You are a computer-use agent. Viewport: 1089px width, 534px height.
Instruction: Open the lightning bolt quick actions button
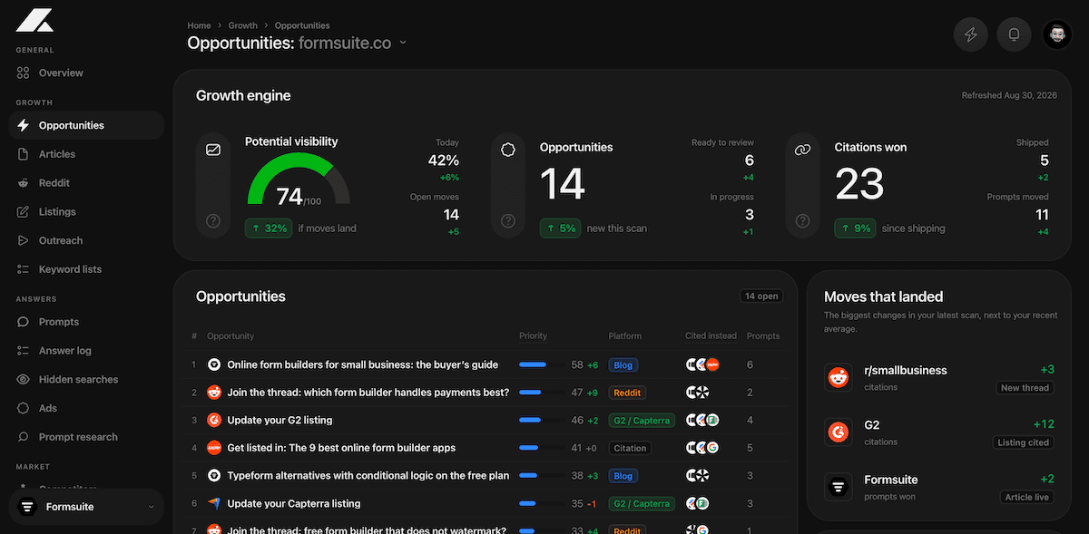pyautogui.click(x=971, y=34)
